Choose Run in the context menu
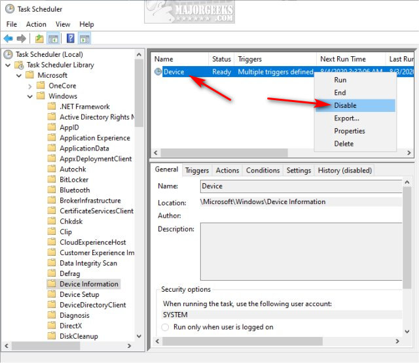 pyautogui.click(x=355, y=80)
